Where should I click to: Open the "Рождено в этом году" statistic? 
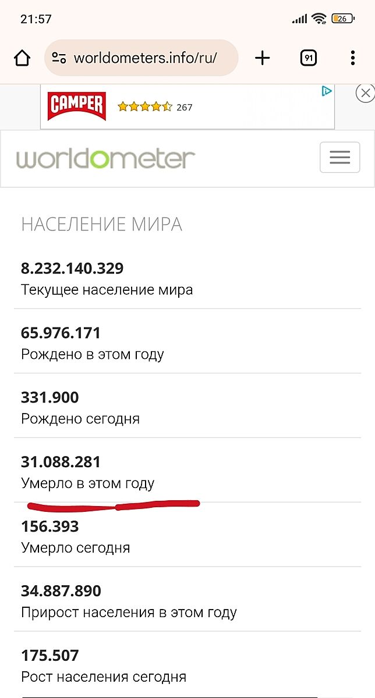point(93,354)
